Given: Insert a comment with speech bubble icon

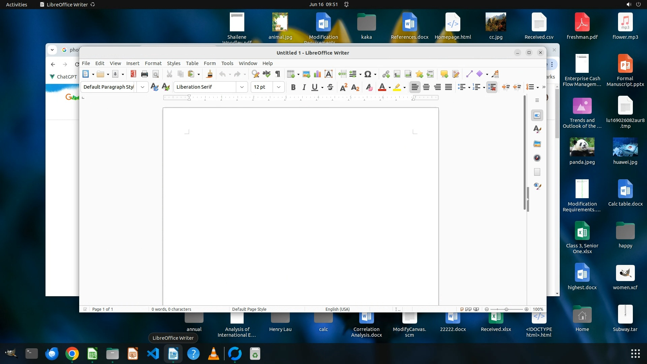Looking at the screenshot, I should 444,74.
